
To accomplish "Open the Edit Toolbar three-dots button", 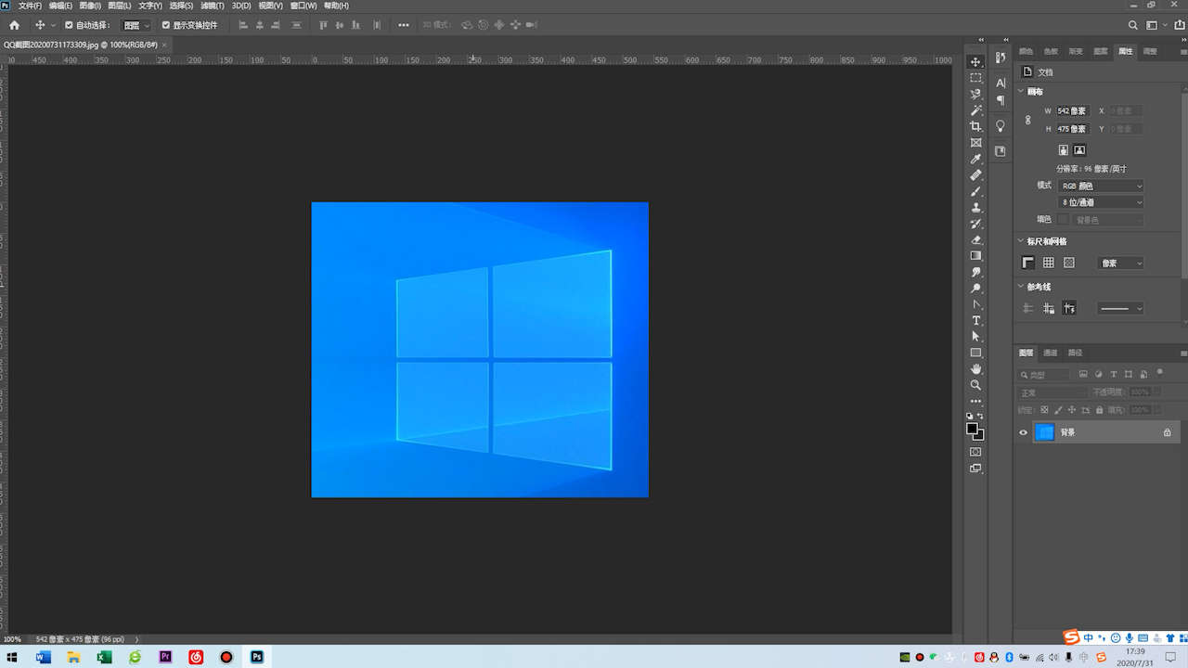I will pyautogui.click(x=975, y=402).
